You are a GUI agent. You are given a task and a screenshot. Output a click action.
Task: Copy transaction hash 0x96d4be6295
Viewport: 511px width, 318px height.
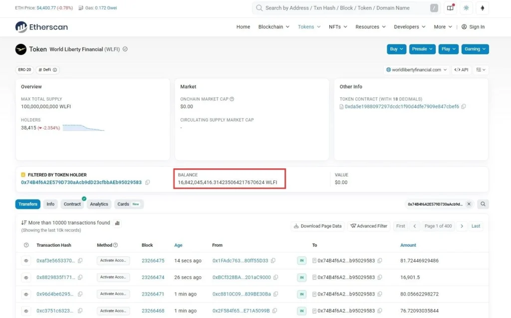pyautogui.click(x=80, y=294)
